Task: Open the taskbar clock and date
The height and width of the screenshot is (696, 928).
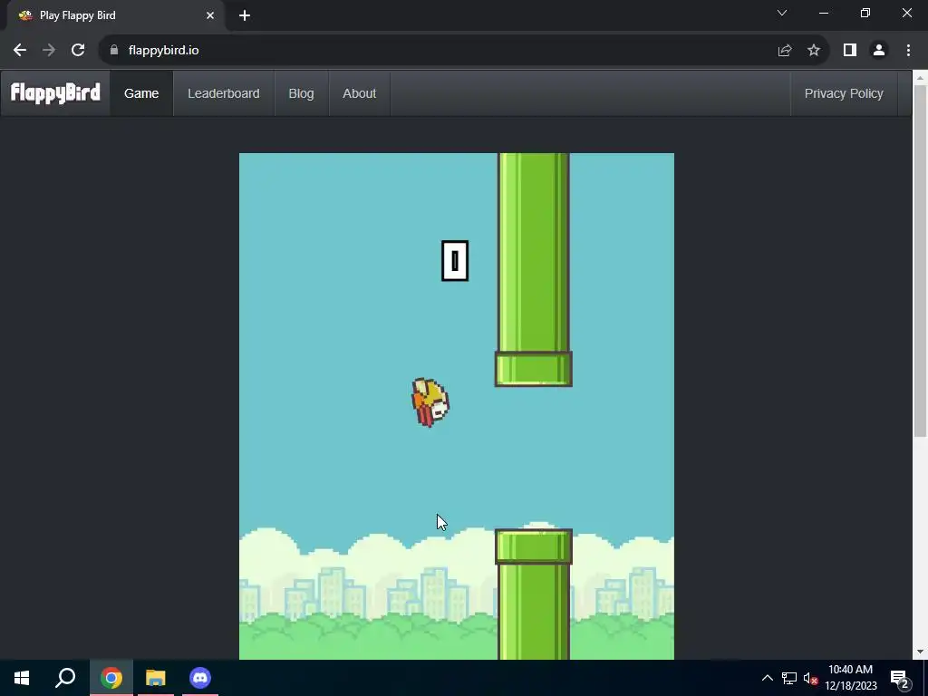Action: (850, 678)
